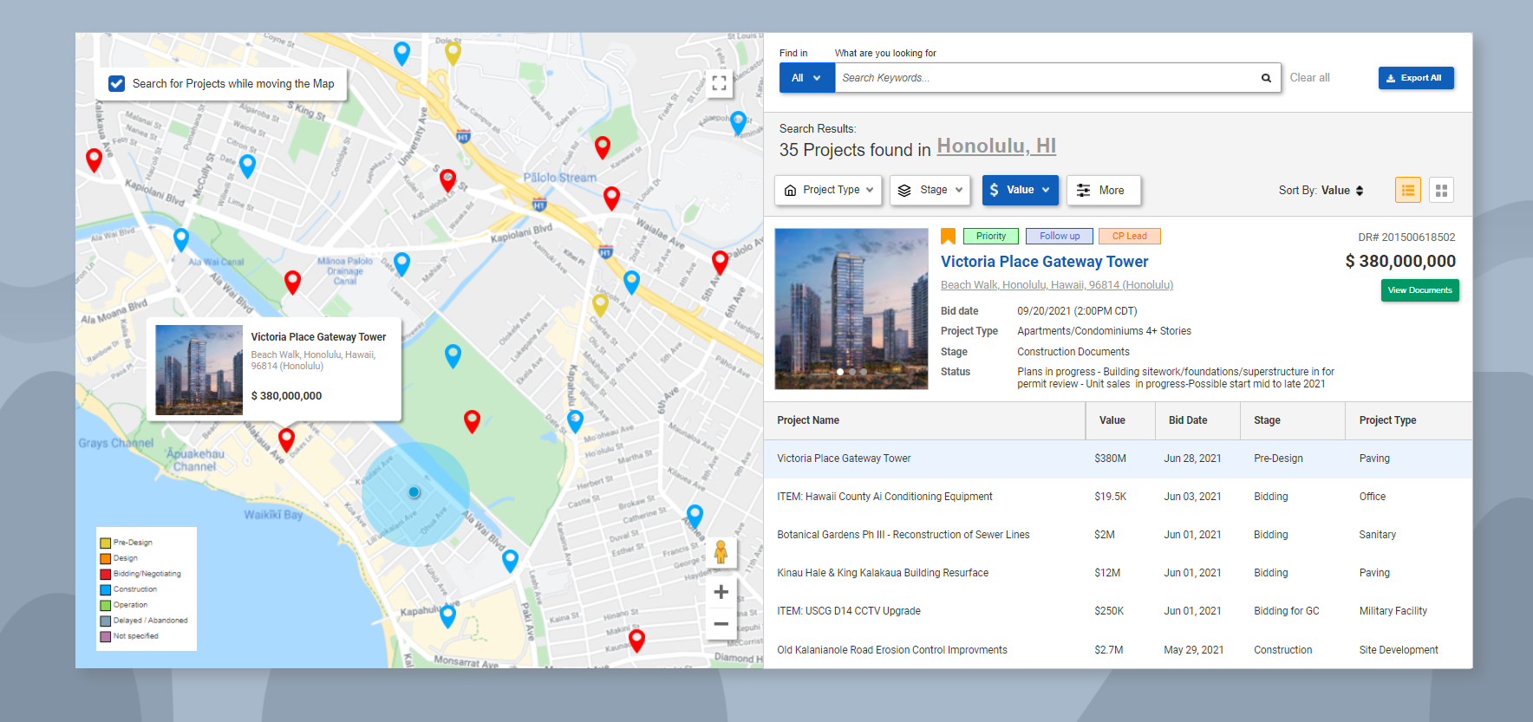
Task: Zoom out on the map
Action: 721,623
